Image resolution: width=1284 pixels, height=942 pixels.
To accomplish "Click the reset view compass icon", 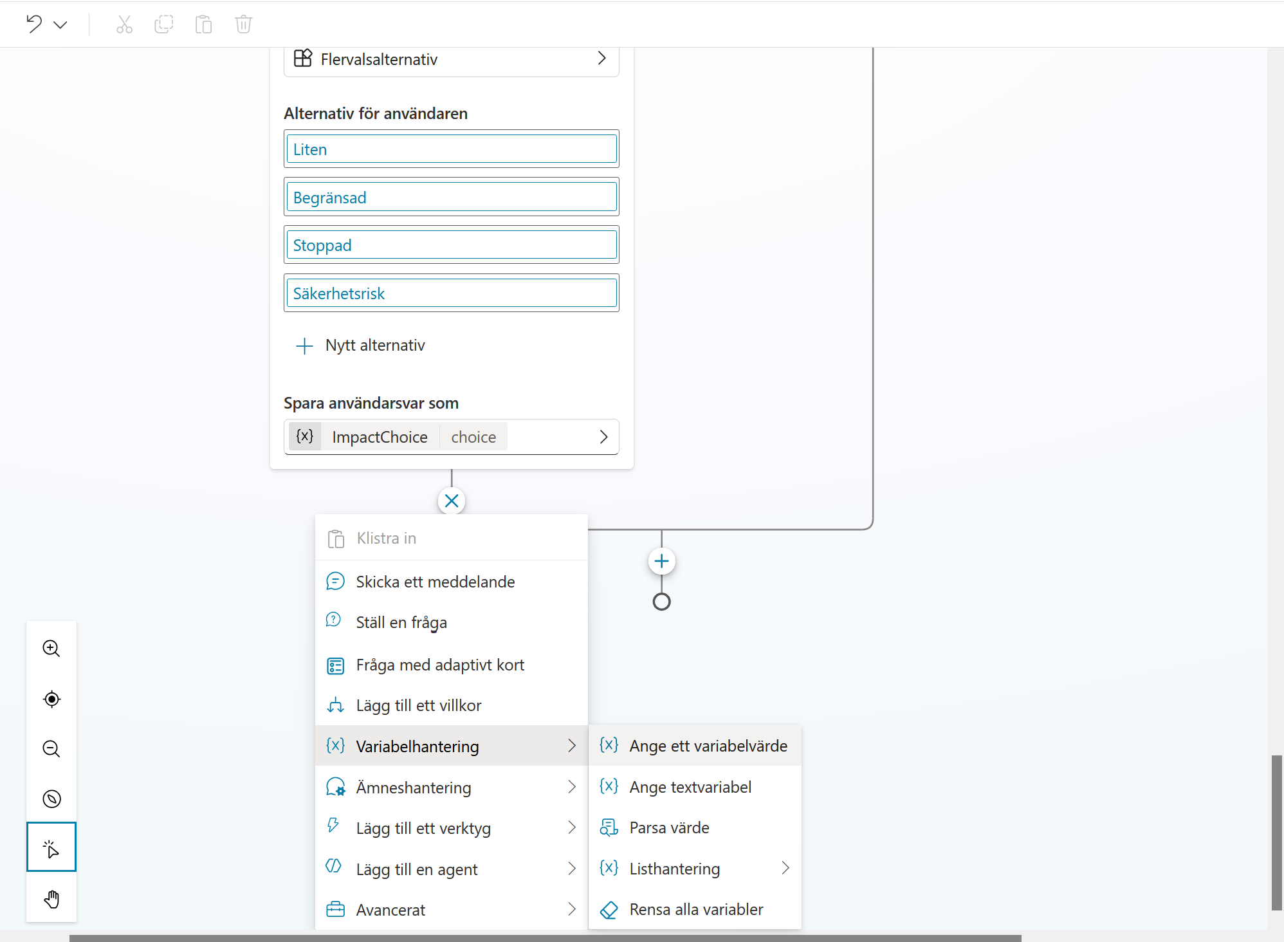I will coord(51,799).
